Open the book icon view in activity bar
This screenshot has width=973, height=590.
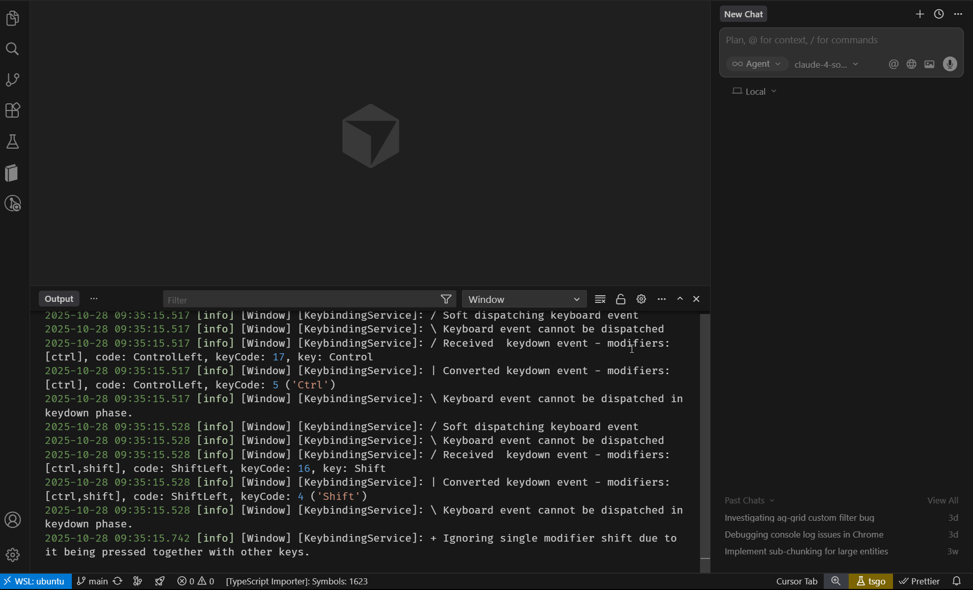click(x=13, y=173)
